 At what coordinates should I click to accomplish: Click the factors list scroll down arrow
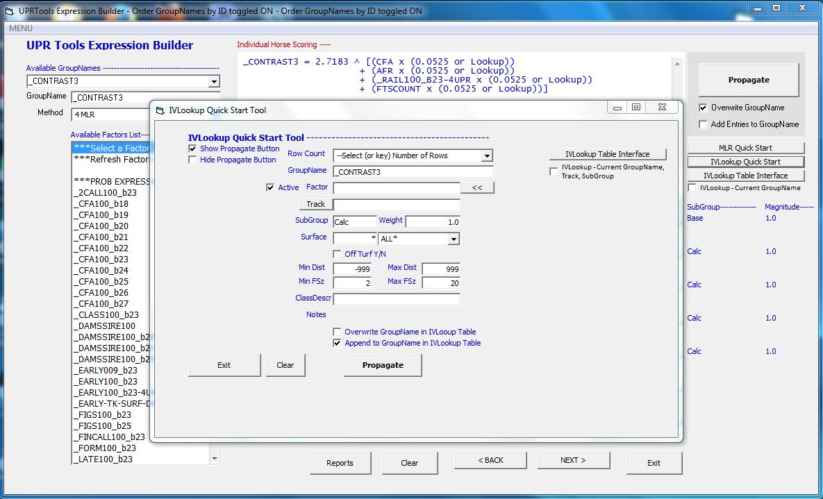click(214, 459)
